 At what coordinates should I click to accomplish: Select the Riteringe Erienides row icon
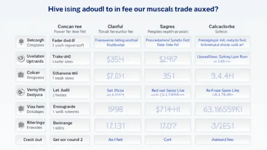pyautogui.click(x=21, y=125)
